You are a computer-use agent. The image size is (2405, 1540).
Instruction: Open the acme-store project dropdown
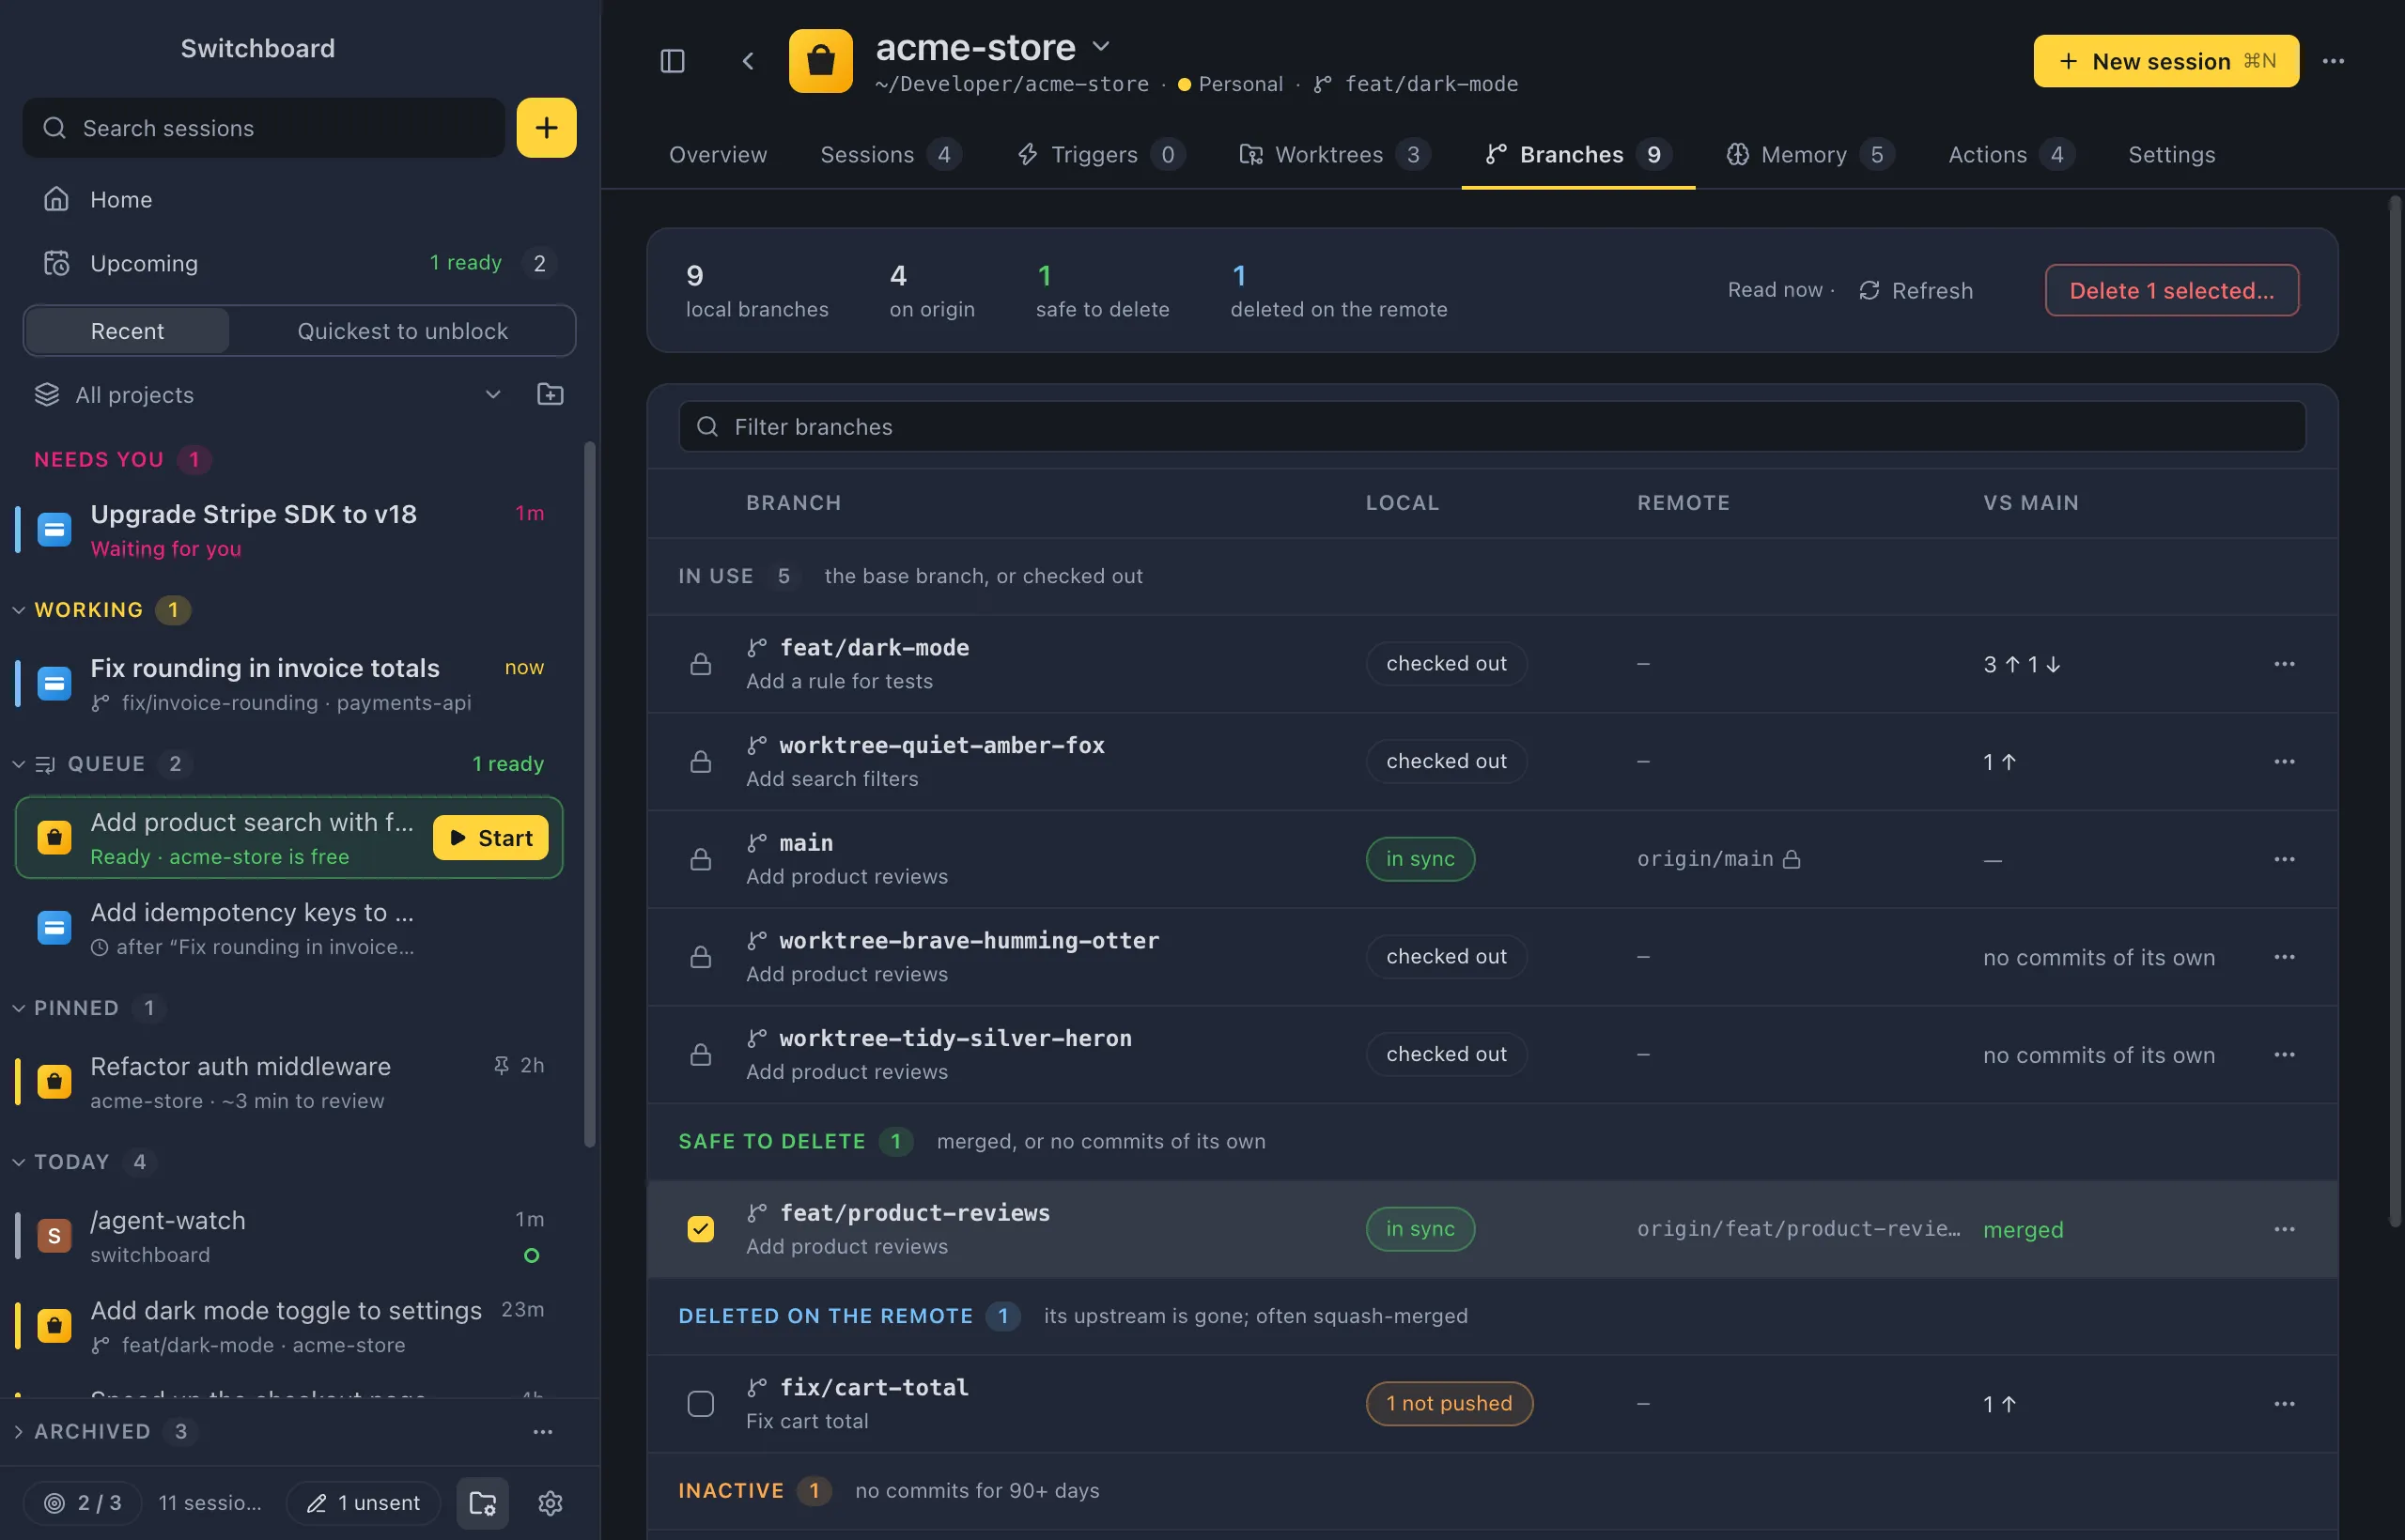coord(1100,46)
